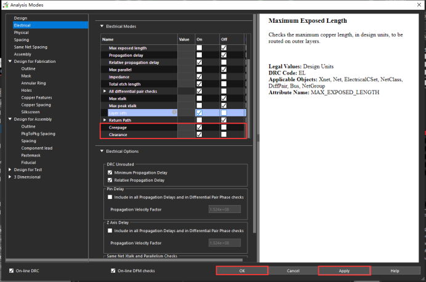Select Copper Features tree item

point(36,97)
